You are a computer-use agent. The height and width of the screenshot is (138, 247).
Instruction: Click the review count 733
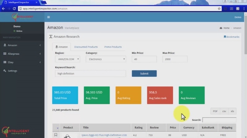click(150, 135)
